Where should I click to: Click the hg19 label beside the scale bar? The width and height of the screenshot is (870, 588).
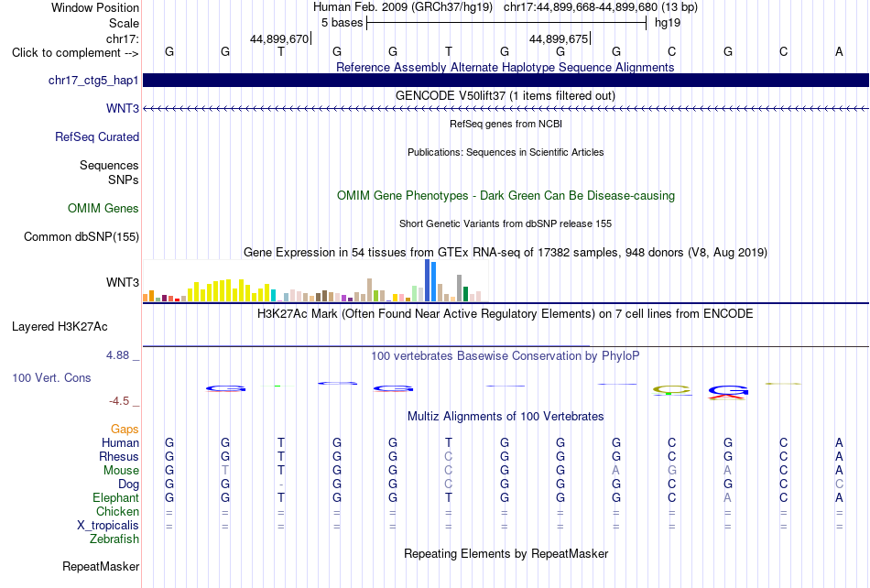pyautogui.click(x=668, y=23)
